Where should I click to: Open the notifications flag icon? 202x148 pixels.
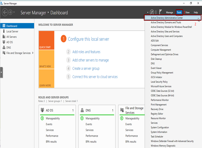pyautogui.click(x=160, y=12)
